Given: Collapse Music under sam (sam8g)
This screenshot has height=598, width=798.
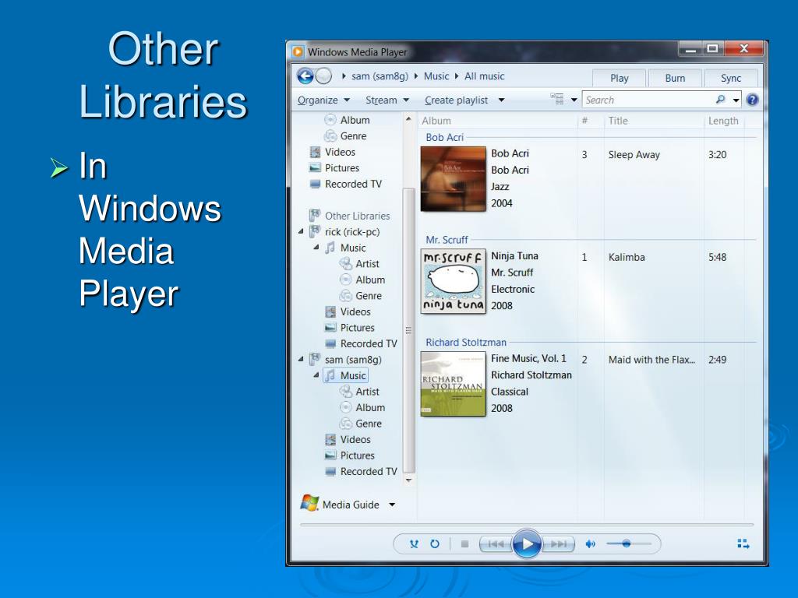Looking at the screenshot, I should click(316, 375).
